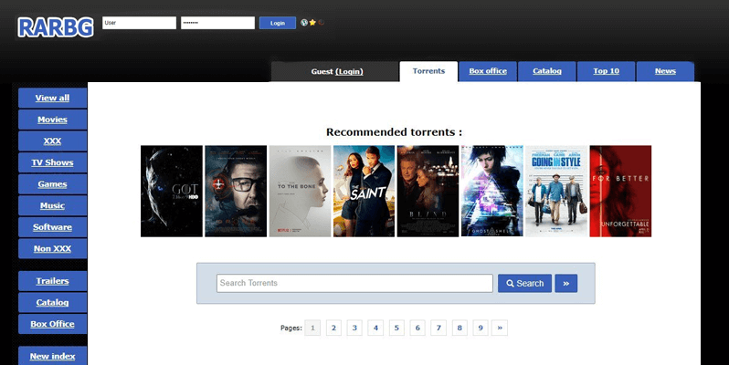The height and width of the screenshot is (365, 729).
Task: Open the Box office tab
Action: click(488, 71)
